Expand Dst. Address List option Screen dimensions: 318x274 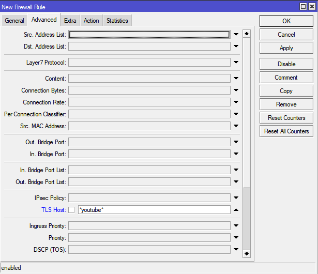[x=236, y=46]
